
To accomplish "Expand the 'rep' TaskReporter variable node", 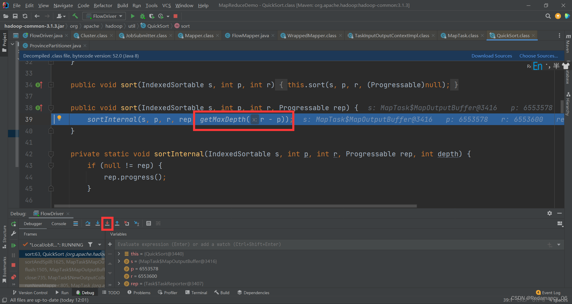I will tap(119, 283).
